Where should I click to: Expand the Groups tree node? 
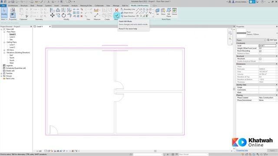point(2,76)
